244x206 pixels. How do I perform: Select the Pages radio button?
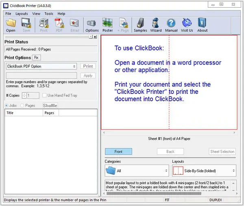(x=22, y=106)
